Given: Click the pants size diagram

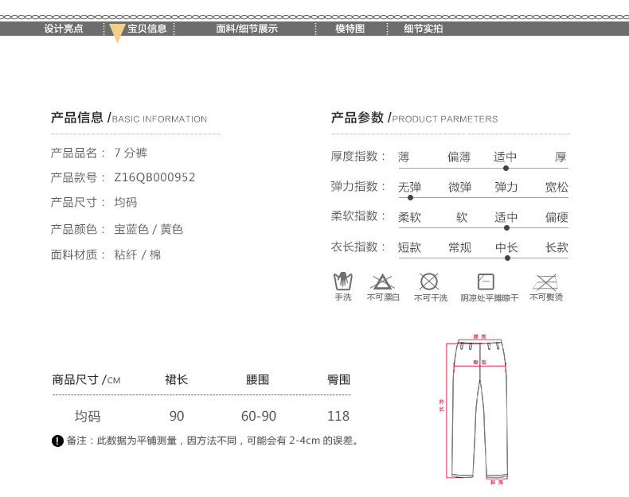Looking at the screenshot, I should [480, 410].
